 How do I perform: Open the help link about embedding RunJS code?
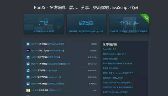point(115,92)
